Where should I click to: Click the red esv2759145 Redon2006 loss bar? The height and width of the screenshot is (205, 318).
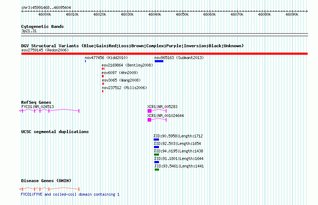(164, 54)
